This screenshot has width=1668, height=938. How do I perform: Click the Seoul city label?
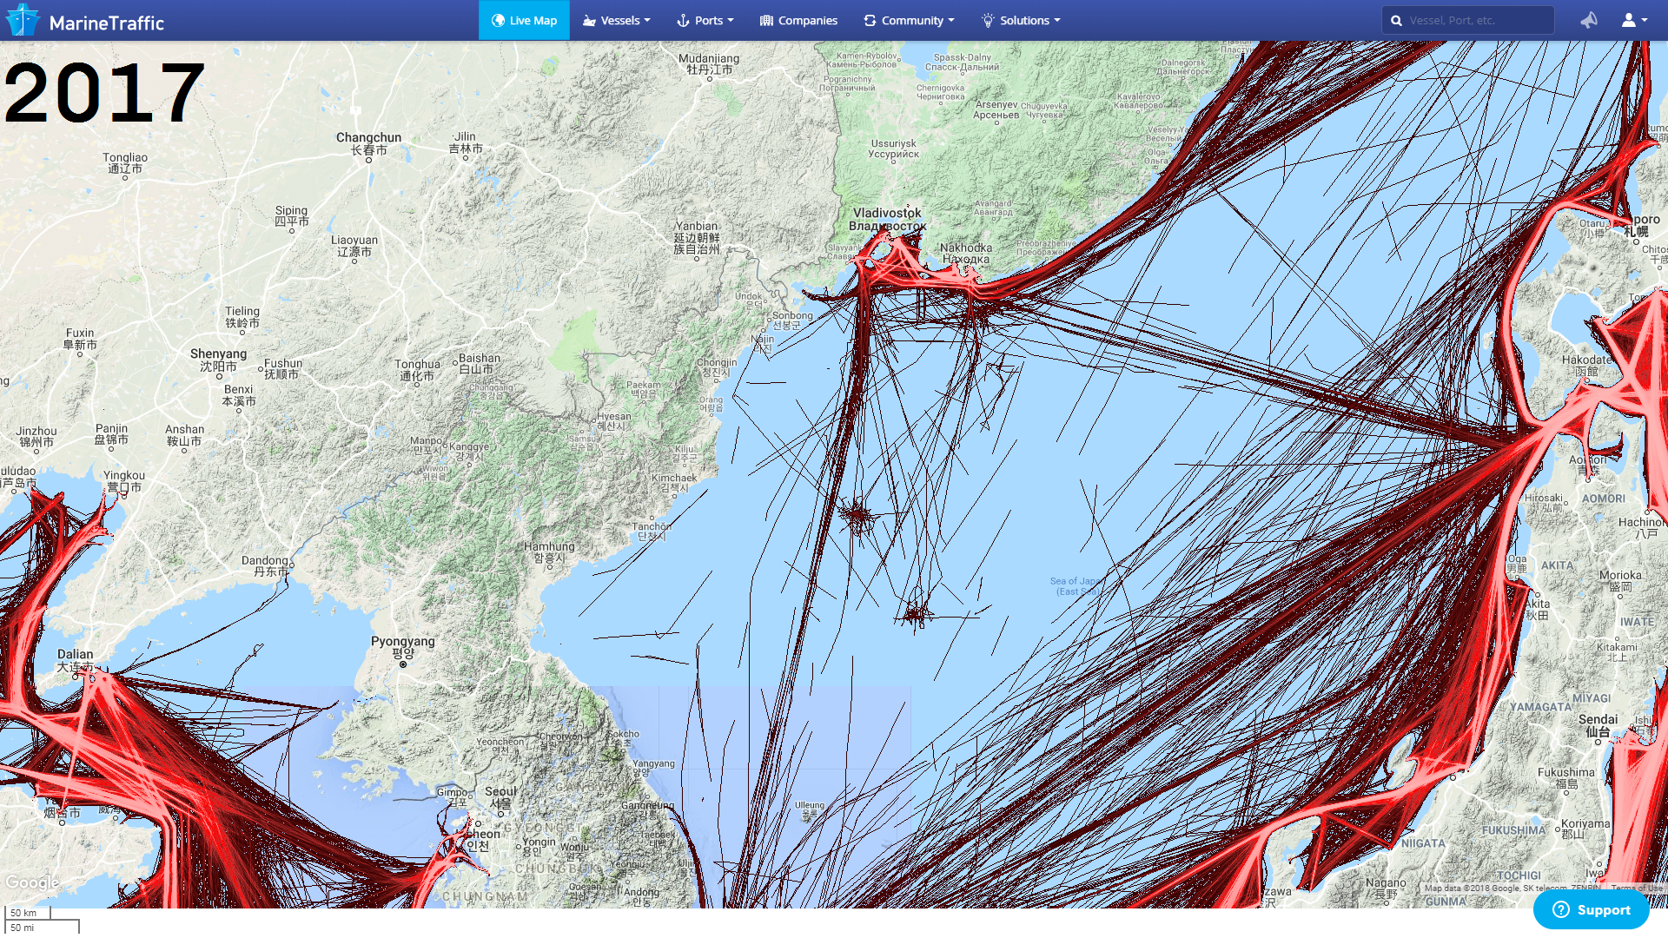click(500, 797)
